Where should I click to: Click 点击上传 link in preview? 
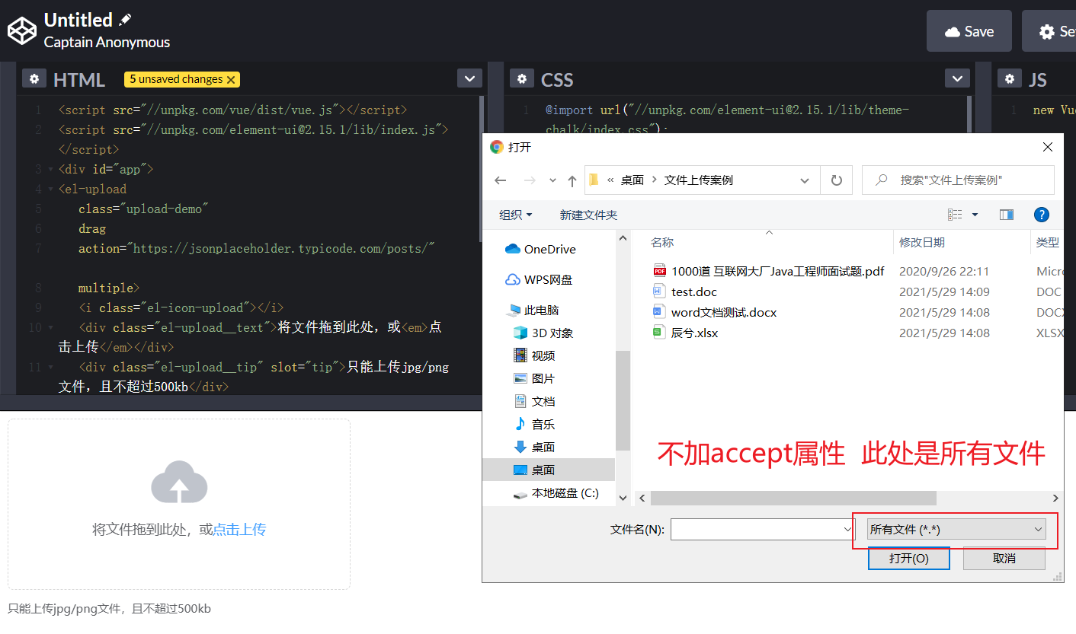(239, 529)
